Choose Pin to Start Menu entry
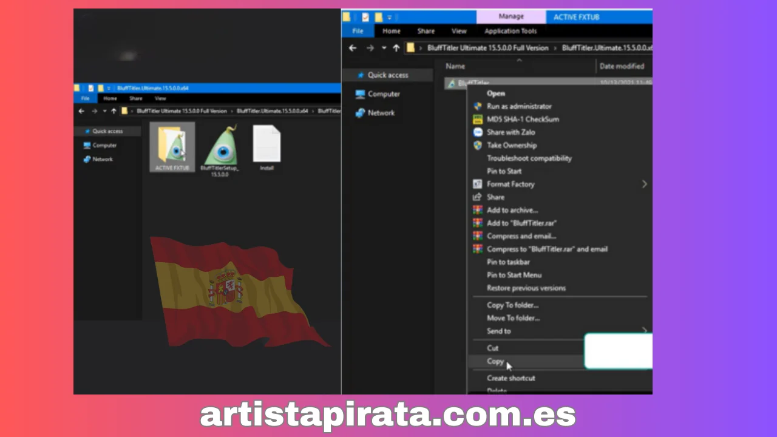The image size is (777, 437). pyautogui.click(x=514, y=275)
